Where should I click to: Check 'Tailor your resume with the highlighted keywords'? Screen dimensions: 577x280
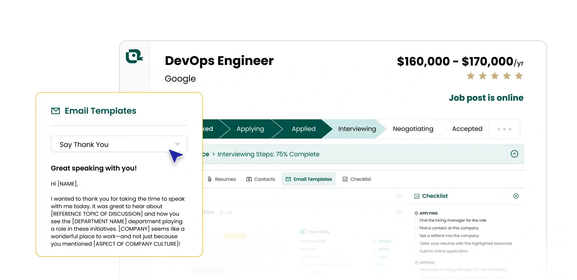click(x=416, y=243)
